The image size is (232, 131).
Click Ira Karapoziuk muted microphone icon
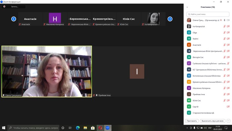tap(224, 26)
